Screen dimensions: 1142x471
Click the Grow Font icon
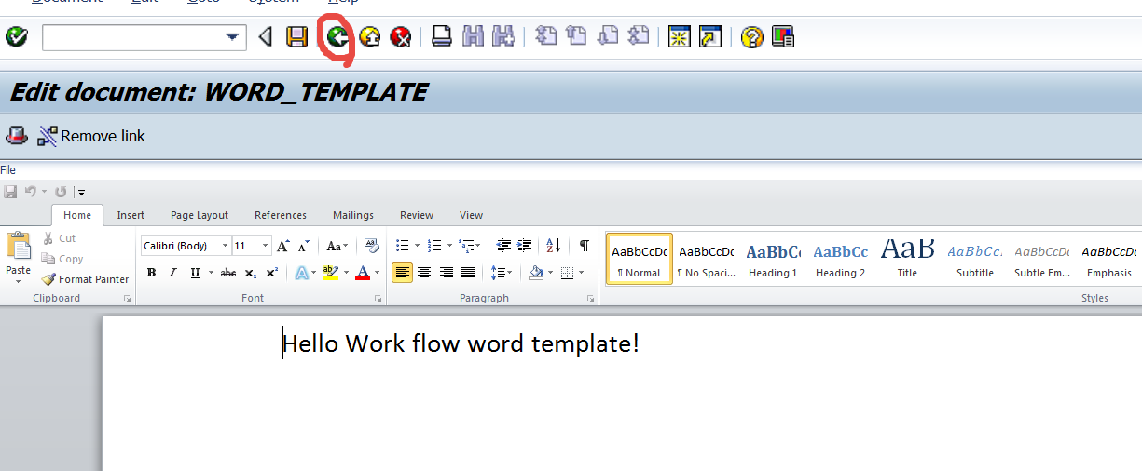[x=283, y=246]
